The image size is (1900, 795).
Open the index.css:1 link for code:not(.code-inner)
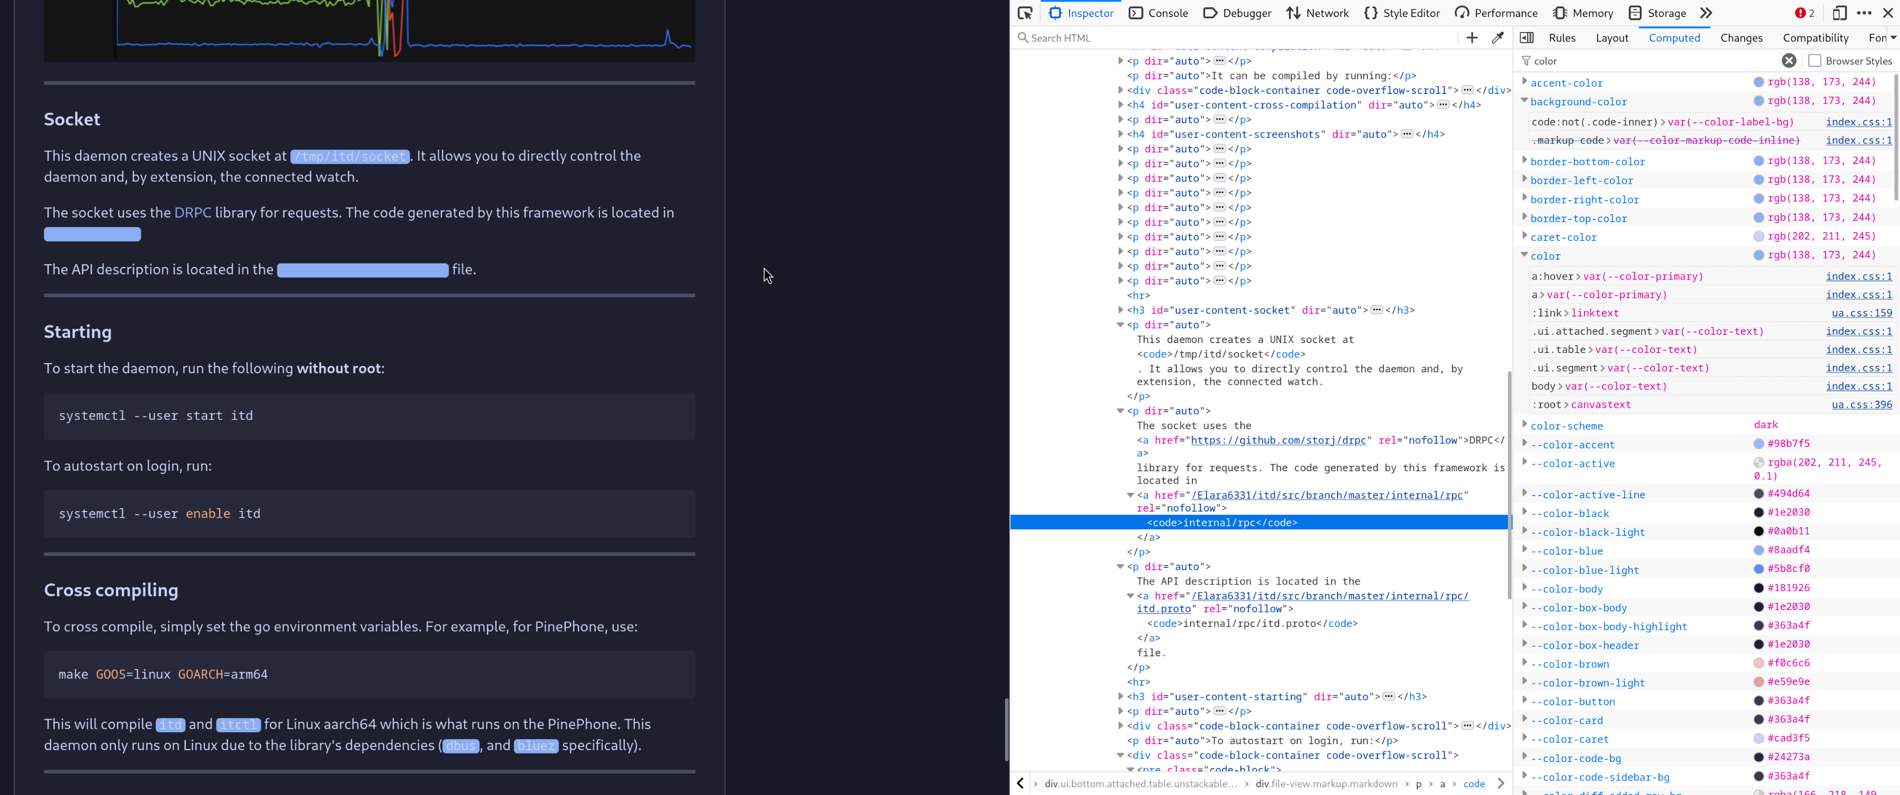1858,122
